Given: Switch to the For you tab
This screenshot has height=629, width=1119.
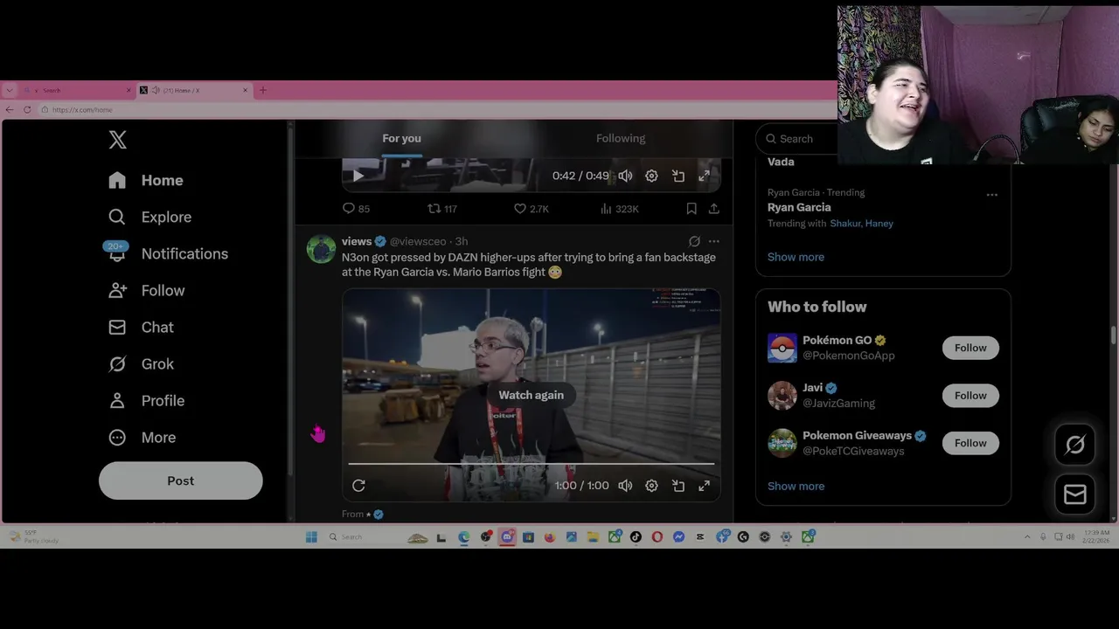Looking at the screenshot, I should 401,138.
